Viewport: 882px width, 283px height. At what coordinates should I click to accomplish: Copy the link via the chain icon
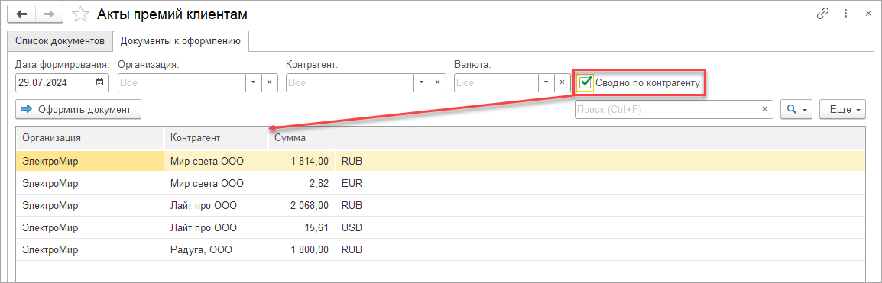pos(822,14)
